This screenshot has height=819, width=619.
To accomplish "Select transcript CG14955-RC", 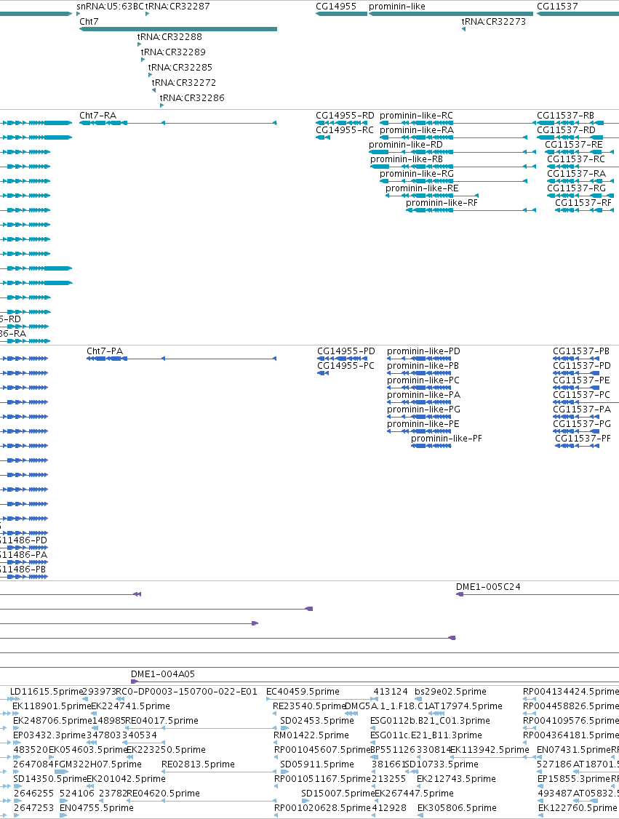I will pyautogui.click(x=345, y=130).
